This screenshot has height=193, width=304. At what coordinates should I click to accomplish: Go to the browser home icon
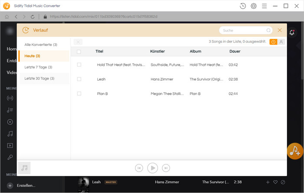pos(7,17)
